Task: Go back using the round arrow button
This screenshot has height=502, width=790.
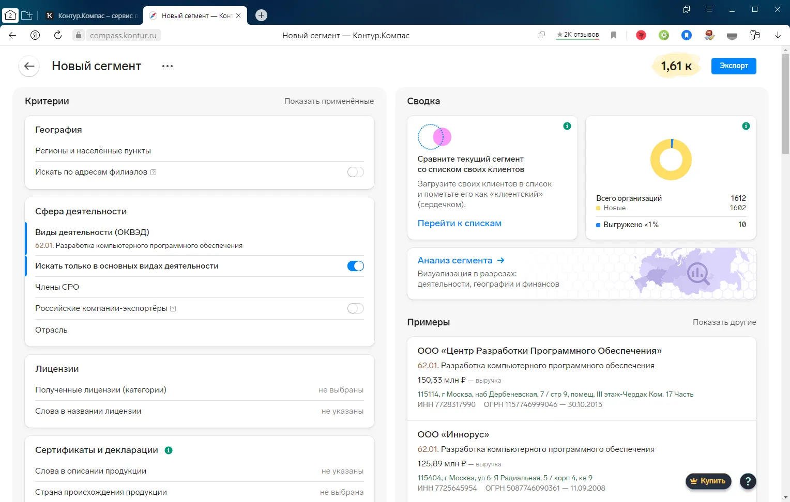Action: pos(29,66)
